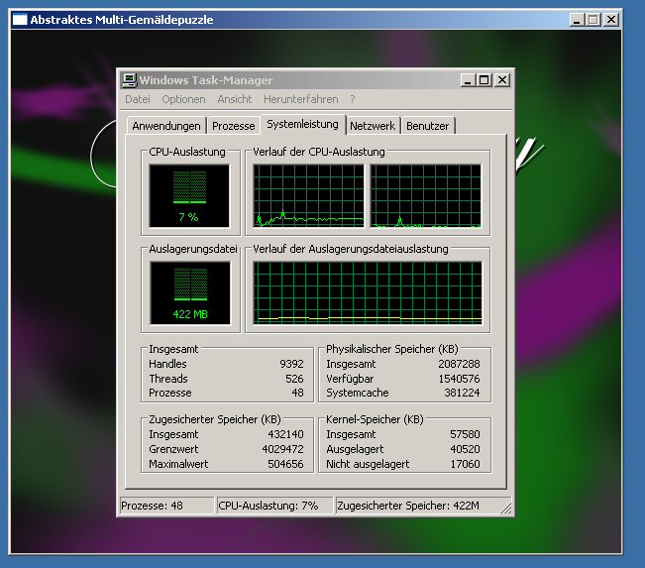Maximize the Abstraktes Multi-Gemäldepuzzle window
The image size is (645, 568).
click(x=594, y=20)
